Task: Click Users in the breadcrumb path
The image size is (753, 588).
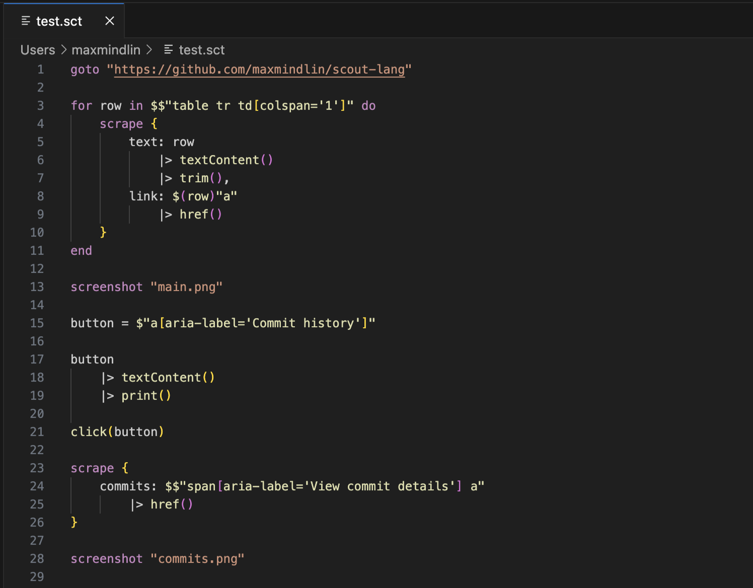Action: [x=38, y=50]
